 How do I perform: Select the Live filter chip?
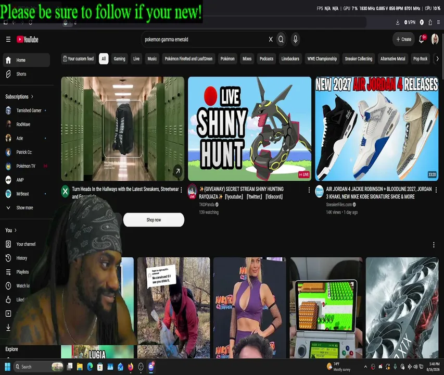(x=136, y=59)
